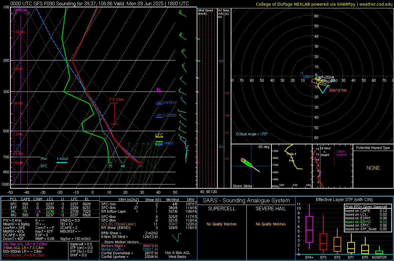
Task: Click the -30 C=27612' height label
Action: pos(166,102)
